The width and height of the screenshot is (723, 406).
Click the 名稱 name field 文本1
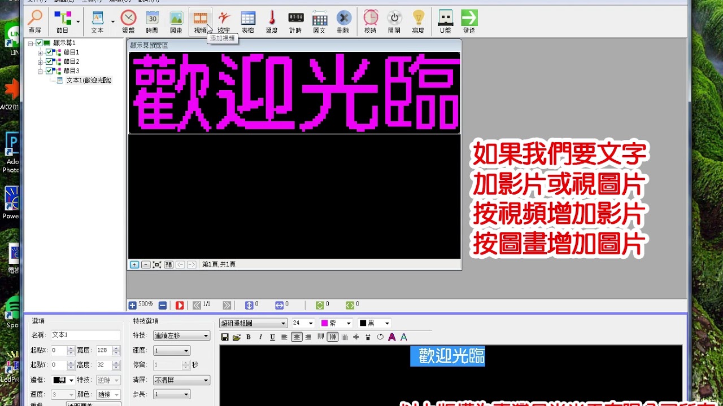click(x=85, y=335)
